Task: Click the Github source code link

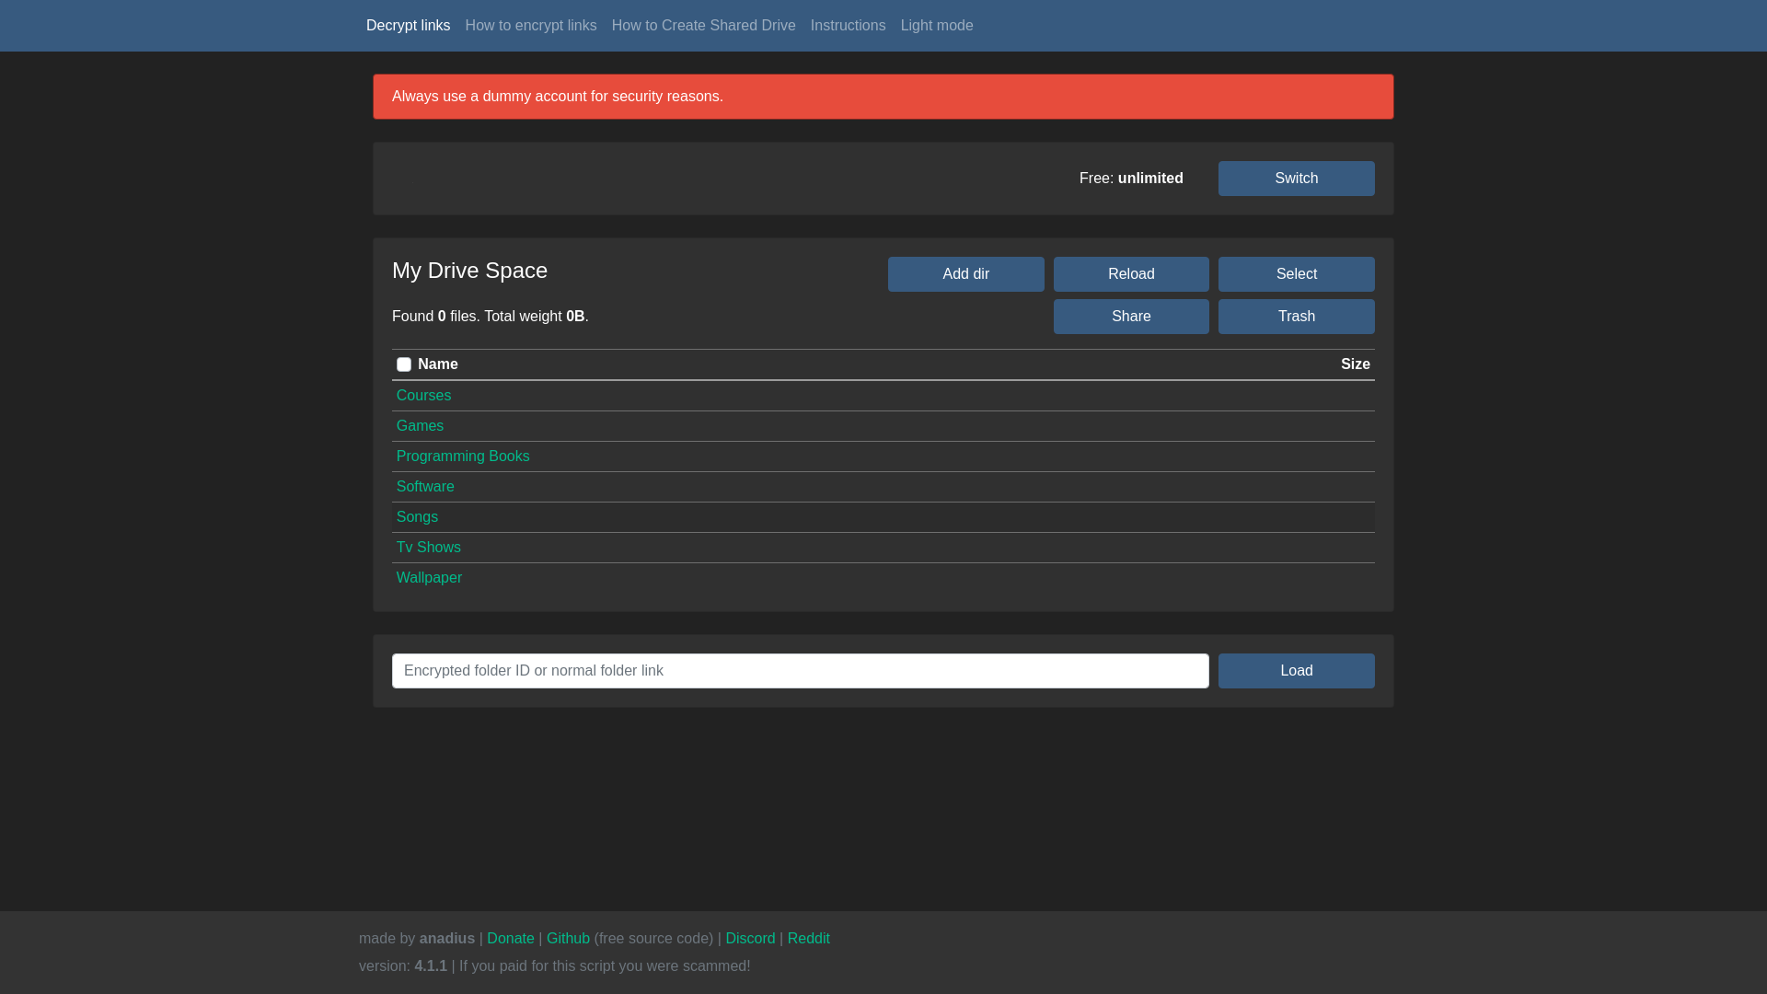Action: point(568,938)
